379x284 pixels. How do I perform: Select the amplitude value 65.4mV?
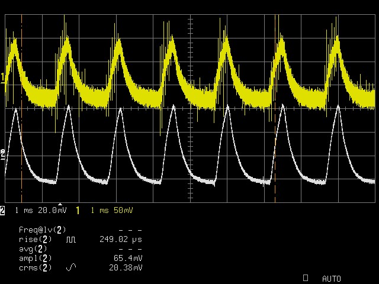pos(128,258)
